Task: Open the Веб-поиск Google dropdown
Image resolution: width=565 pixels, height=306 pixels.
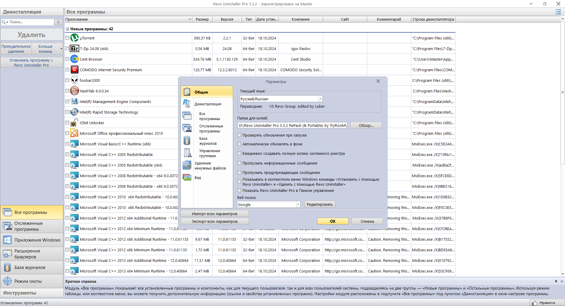Action: (x=298, y=204)
